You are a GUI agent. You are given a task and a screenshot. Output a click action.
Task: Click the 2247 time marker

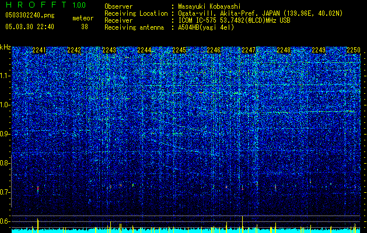pyautogui.click(x=249, y=50)
